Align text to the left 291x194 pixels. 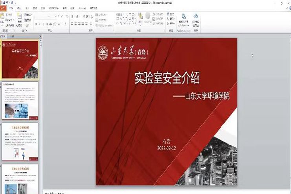(x=72, y=24)
